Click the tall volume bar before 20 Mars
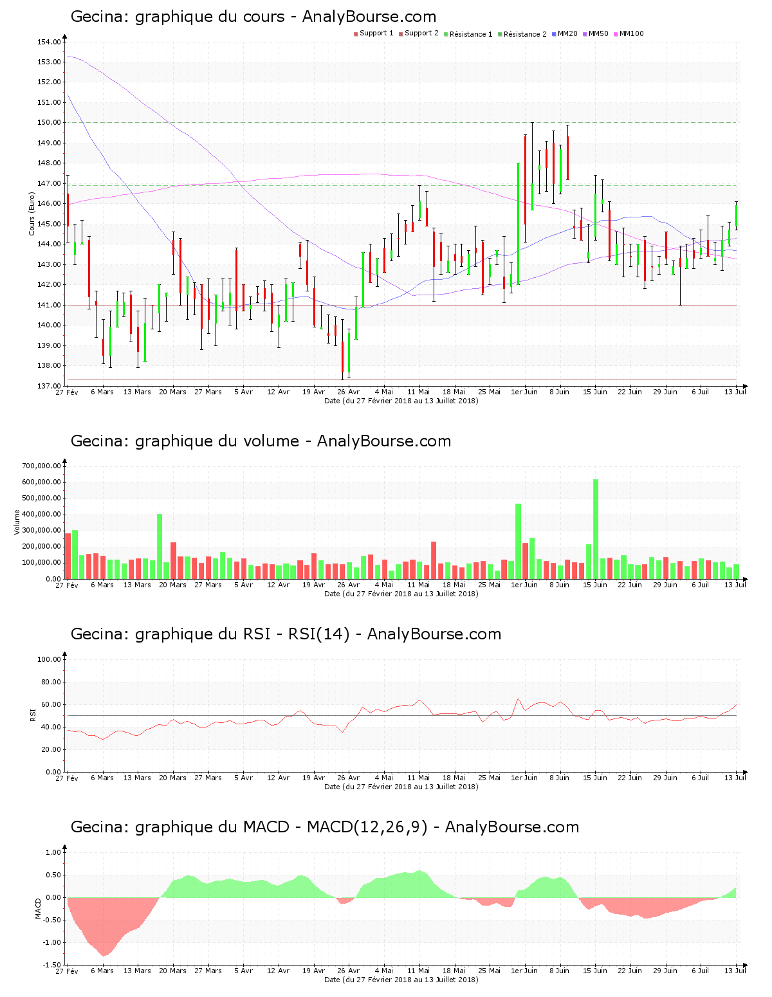This screenshot has width=772, height=997. coord(160,546)
